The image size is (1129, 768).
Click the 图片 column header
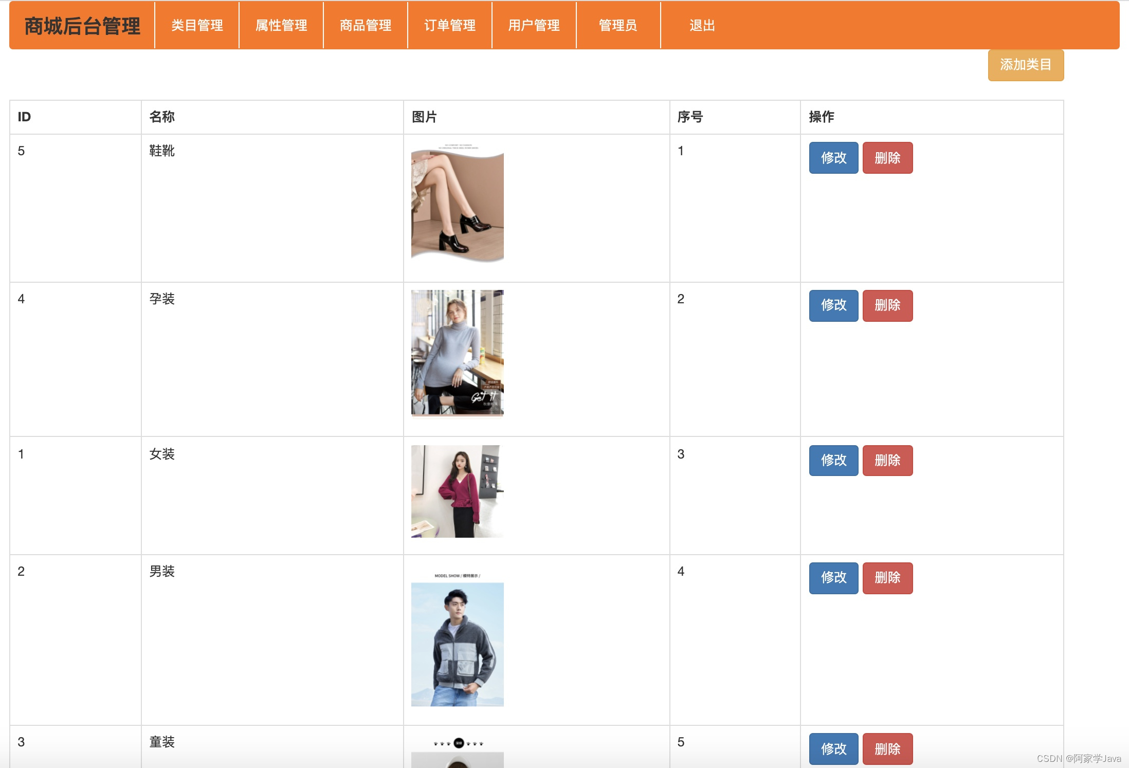(537, 117)
